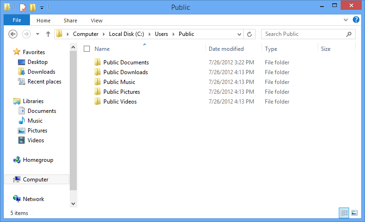Image resolution: width=365 pixels, height=222 pixels.
Task: Click Computer in the address breadcrumb
Action: (x=86, y=34)
